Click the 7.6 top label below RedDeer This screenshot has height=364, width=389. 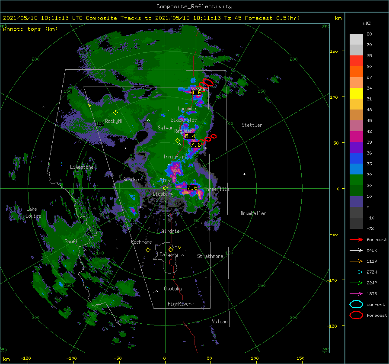(195, 145)
